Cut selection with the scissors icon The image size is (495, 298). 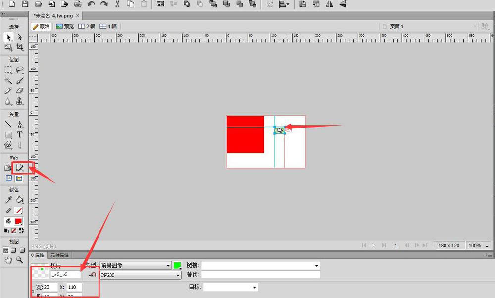coord(117,4)
